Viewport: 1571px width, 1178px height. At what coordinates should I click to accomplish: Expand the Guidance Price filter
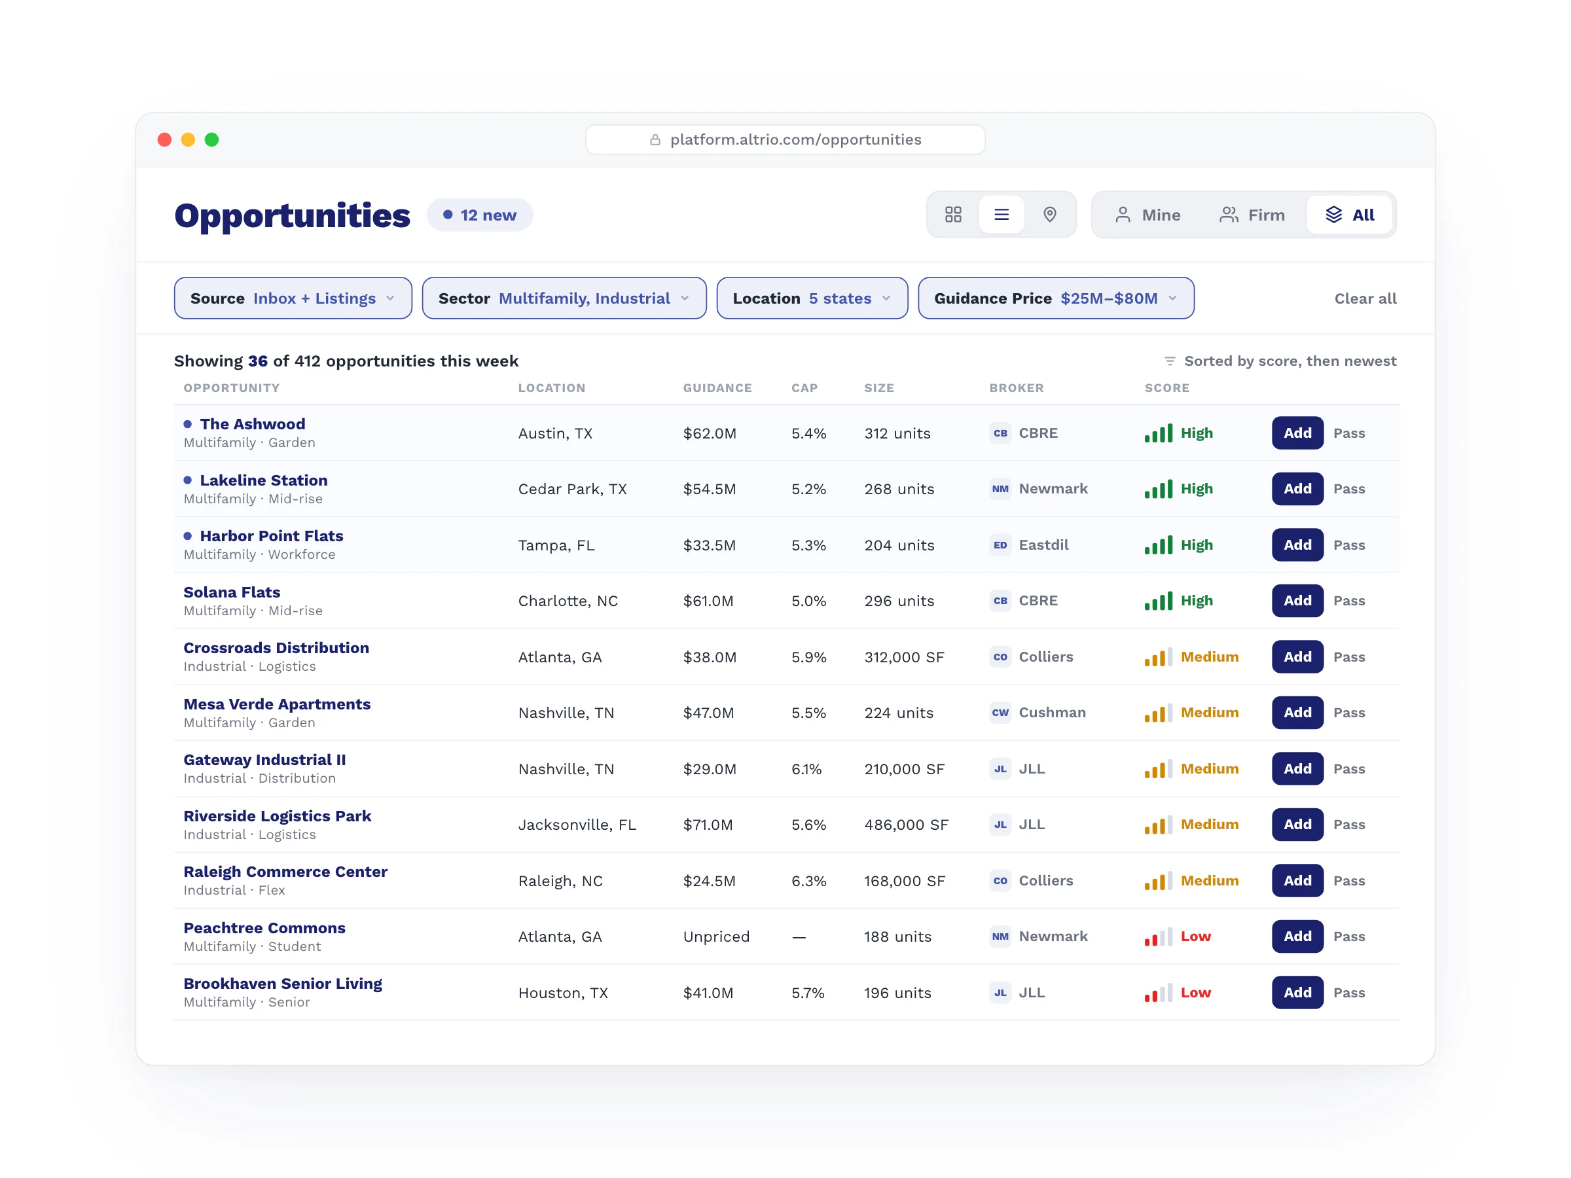click(1055, 298)
